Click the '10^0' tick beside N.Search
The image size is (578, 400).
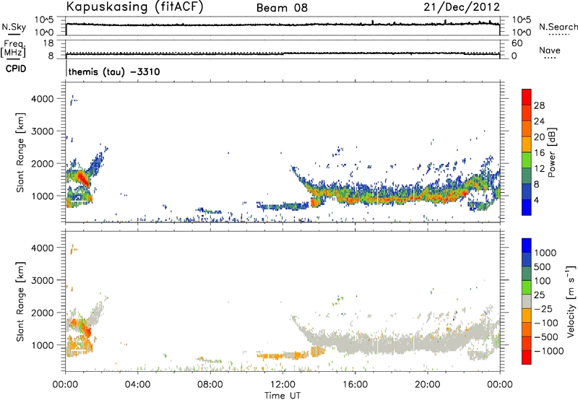(x=522, y=32)
